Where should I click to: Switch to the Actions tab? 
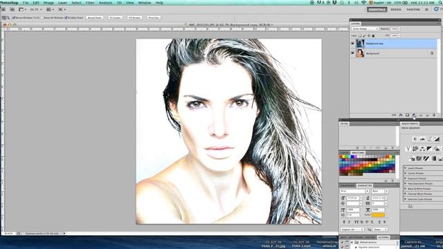[383, 237]
